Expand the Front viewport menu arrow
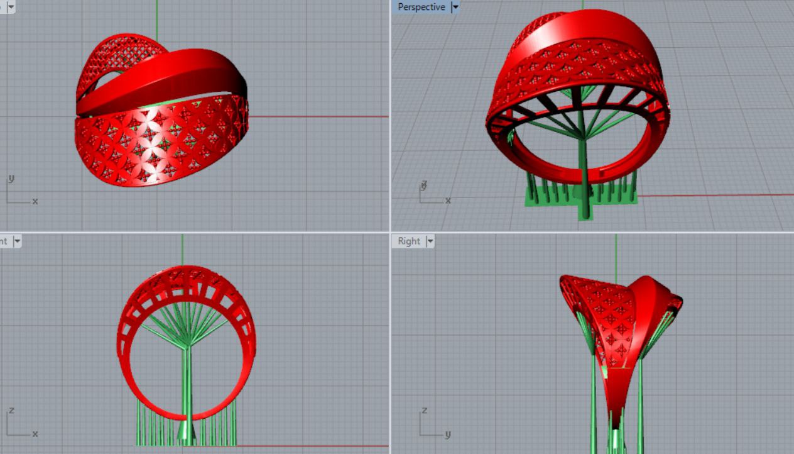This screenshot has width=794, height=454. coord(17,241)
